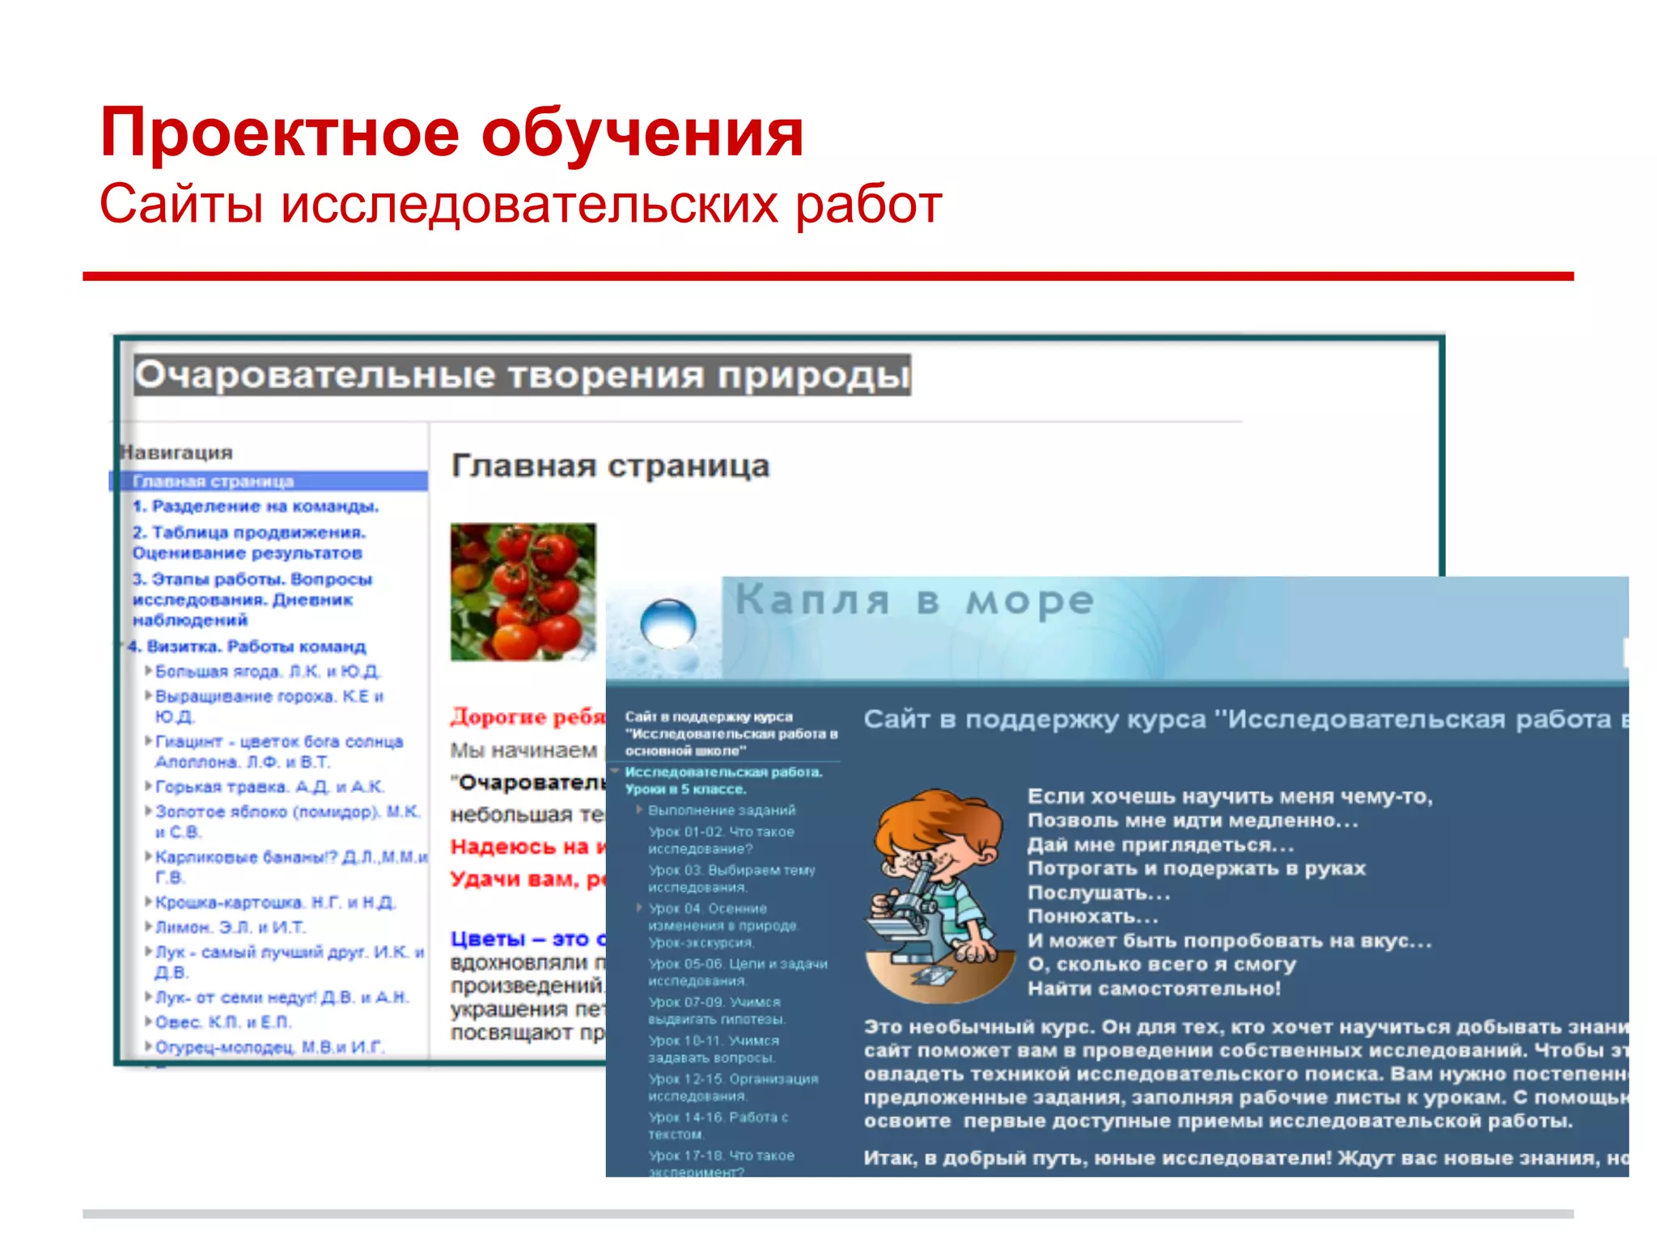The image size is (1657, 1243).
Task: Open '1. Разделение на команды.' link
Action: click(256, 507)
